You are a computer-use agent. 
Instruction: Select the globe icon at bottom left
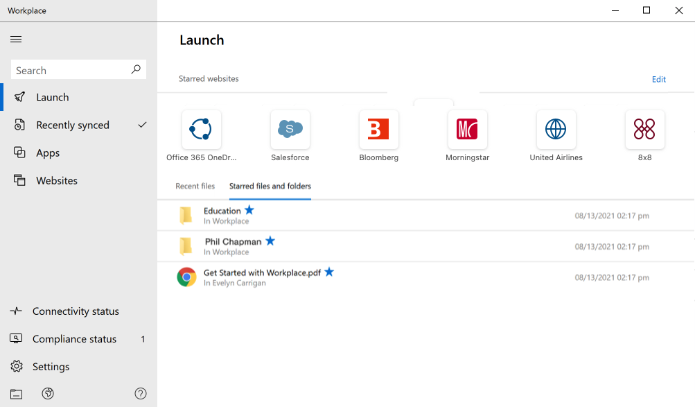tap(48, 393)
